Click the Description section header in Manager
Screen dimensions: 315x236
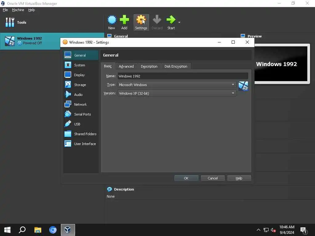click(124, 189)
